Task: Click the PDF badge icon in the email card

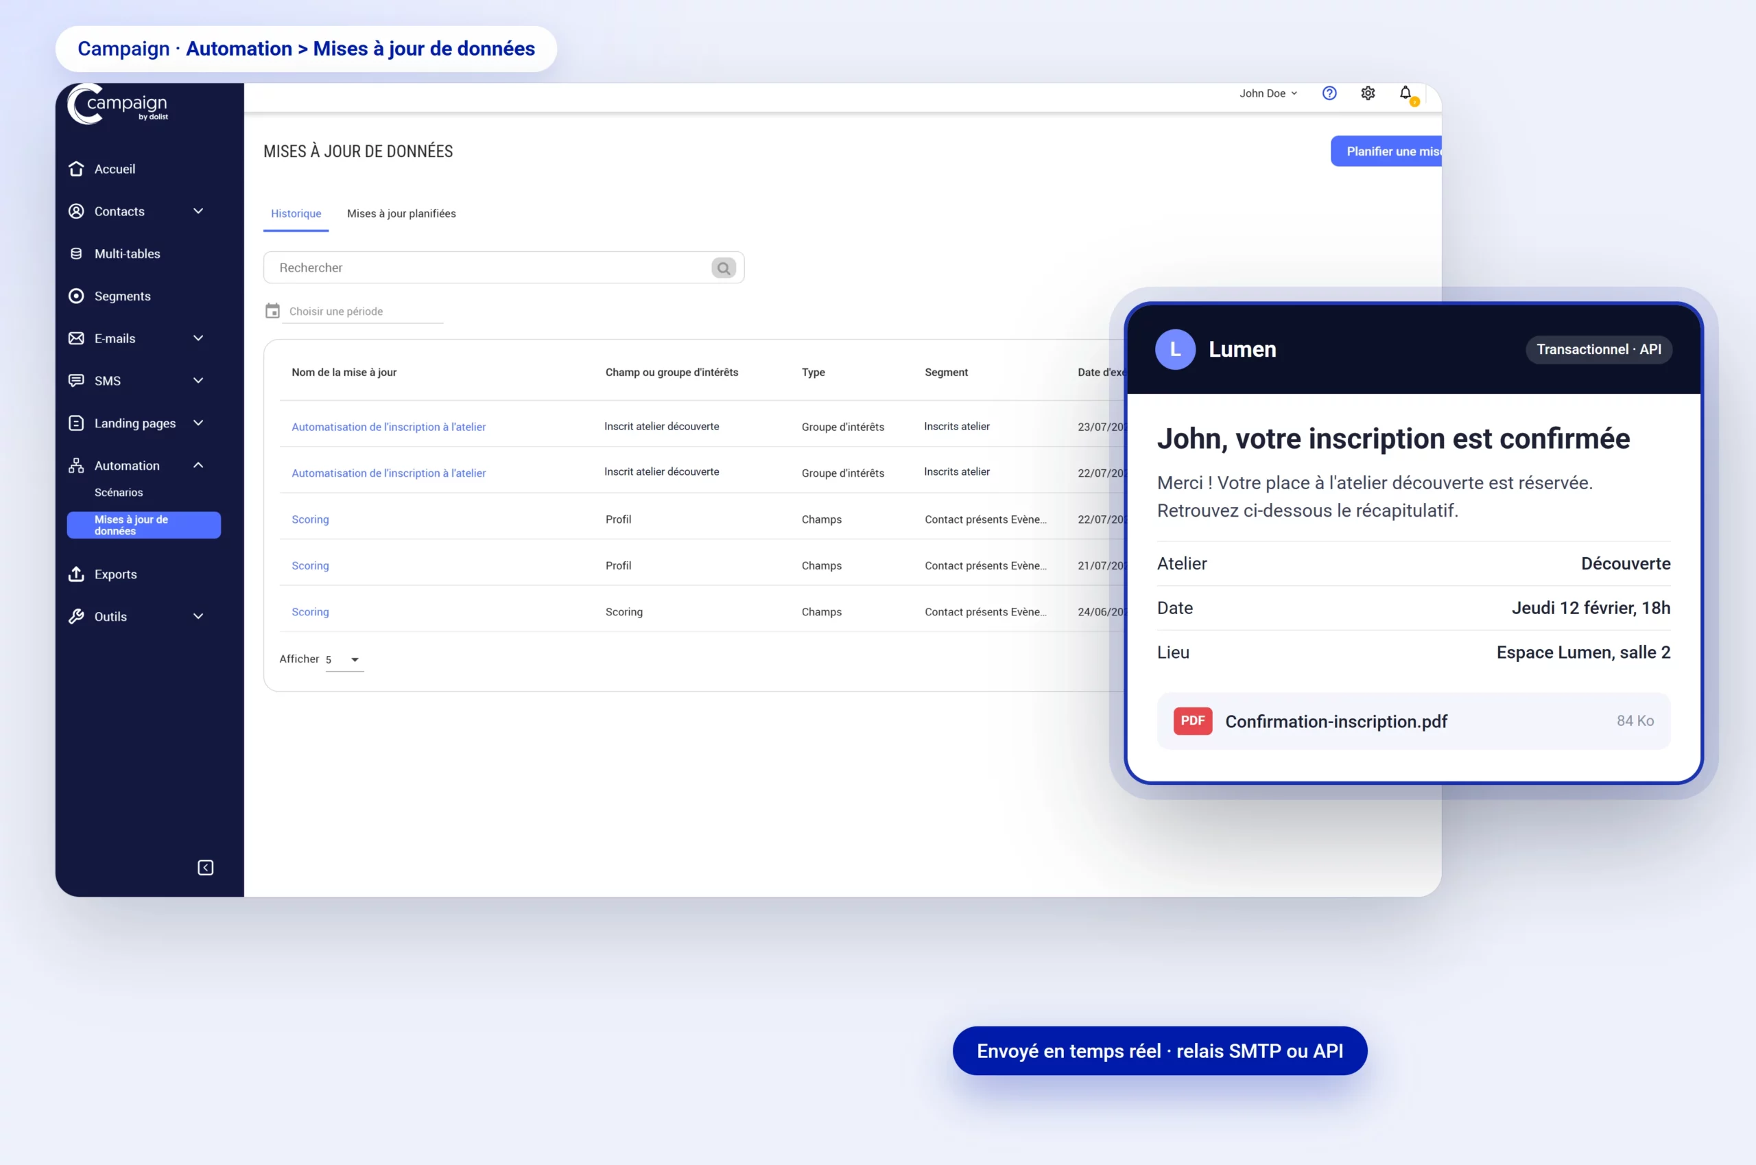Action: point(1193,720)
